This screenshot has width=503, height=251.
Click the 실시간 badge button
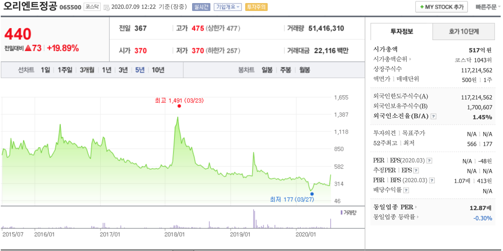(201, 7)
